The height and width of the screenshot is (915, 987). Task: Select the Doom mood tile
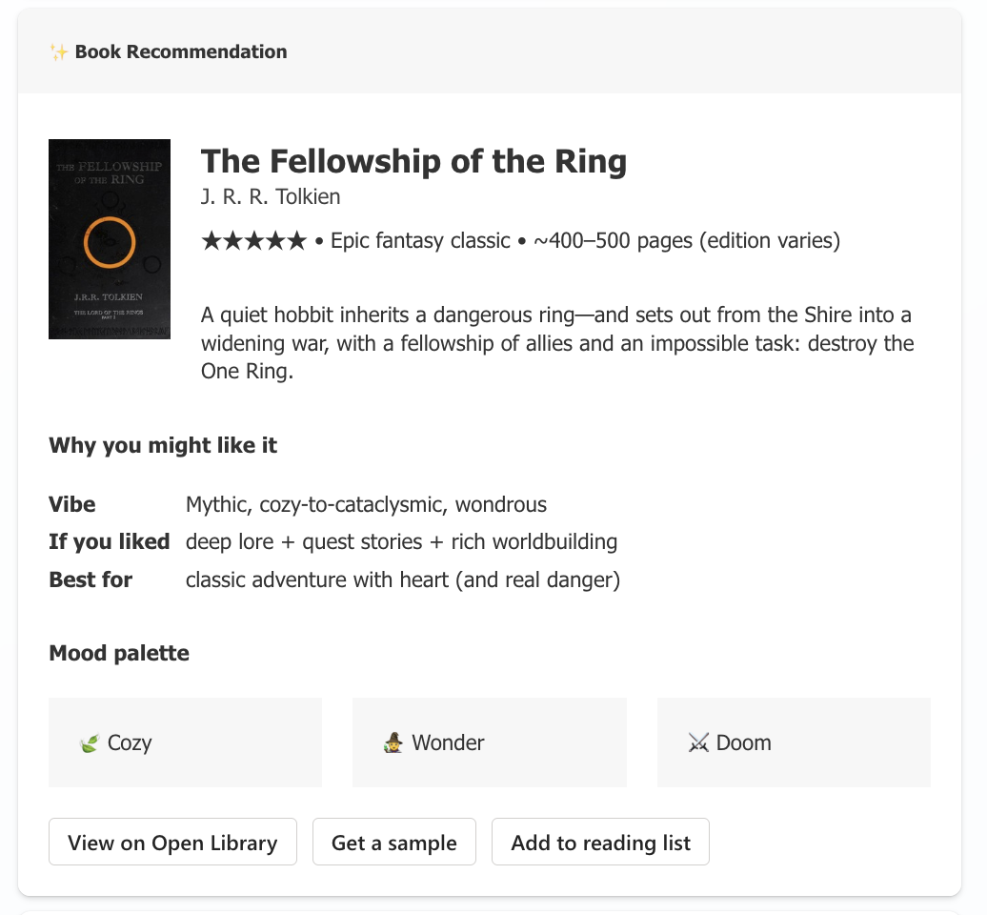coord(794,742)
